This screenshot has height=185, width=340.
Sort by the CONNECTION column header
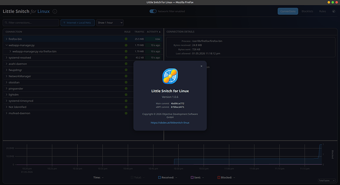tap(14, 32)
